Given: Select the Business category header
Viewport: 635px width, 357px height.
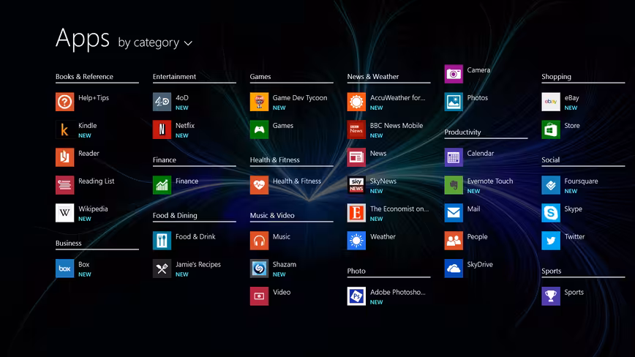Looking at the screenshot, I should (x=69, y=243).
